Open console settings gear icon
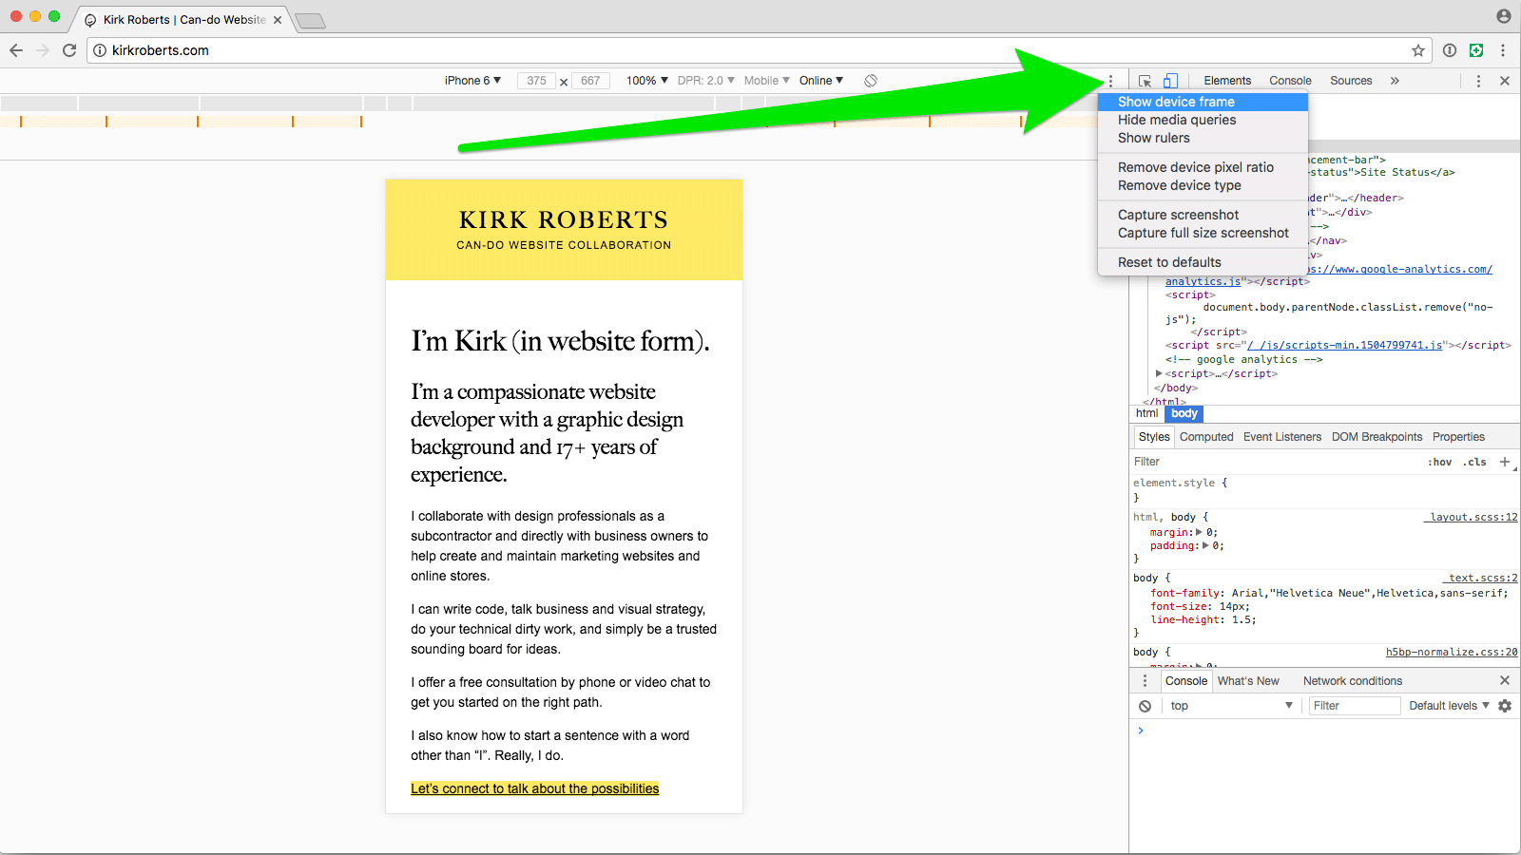 (1505, 706)
